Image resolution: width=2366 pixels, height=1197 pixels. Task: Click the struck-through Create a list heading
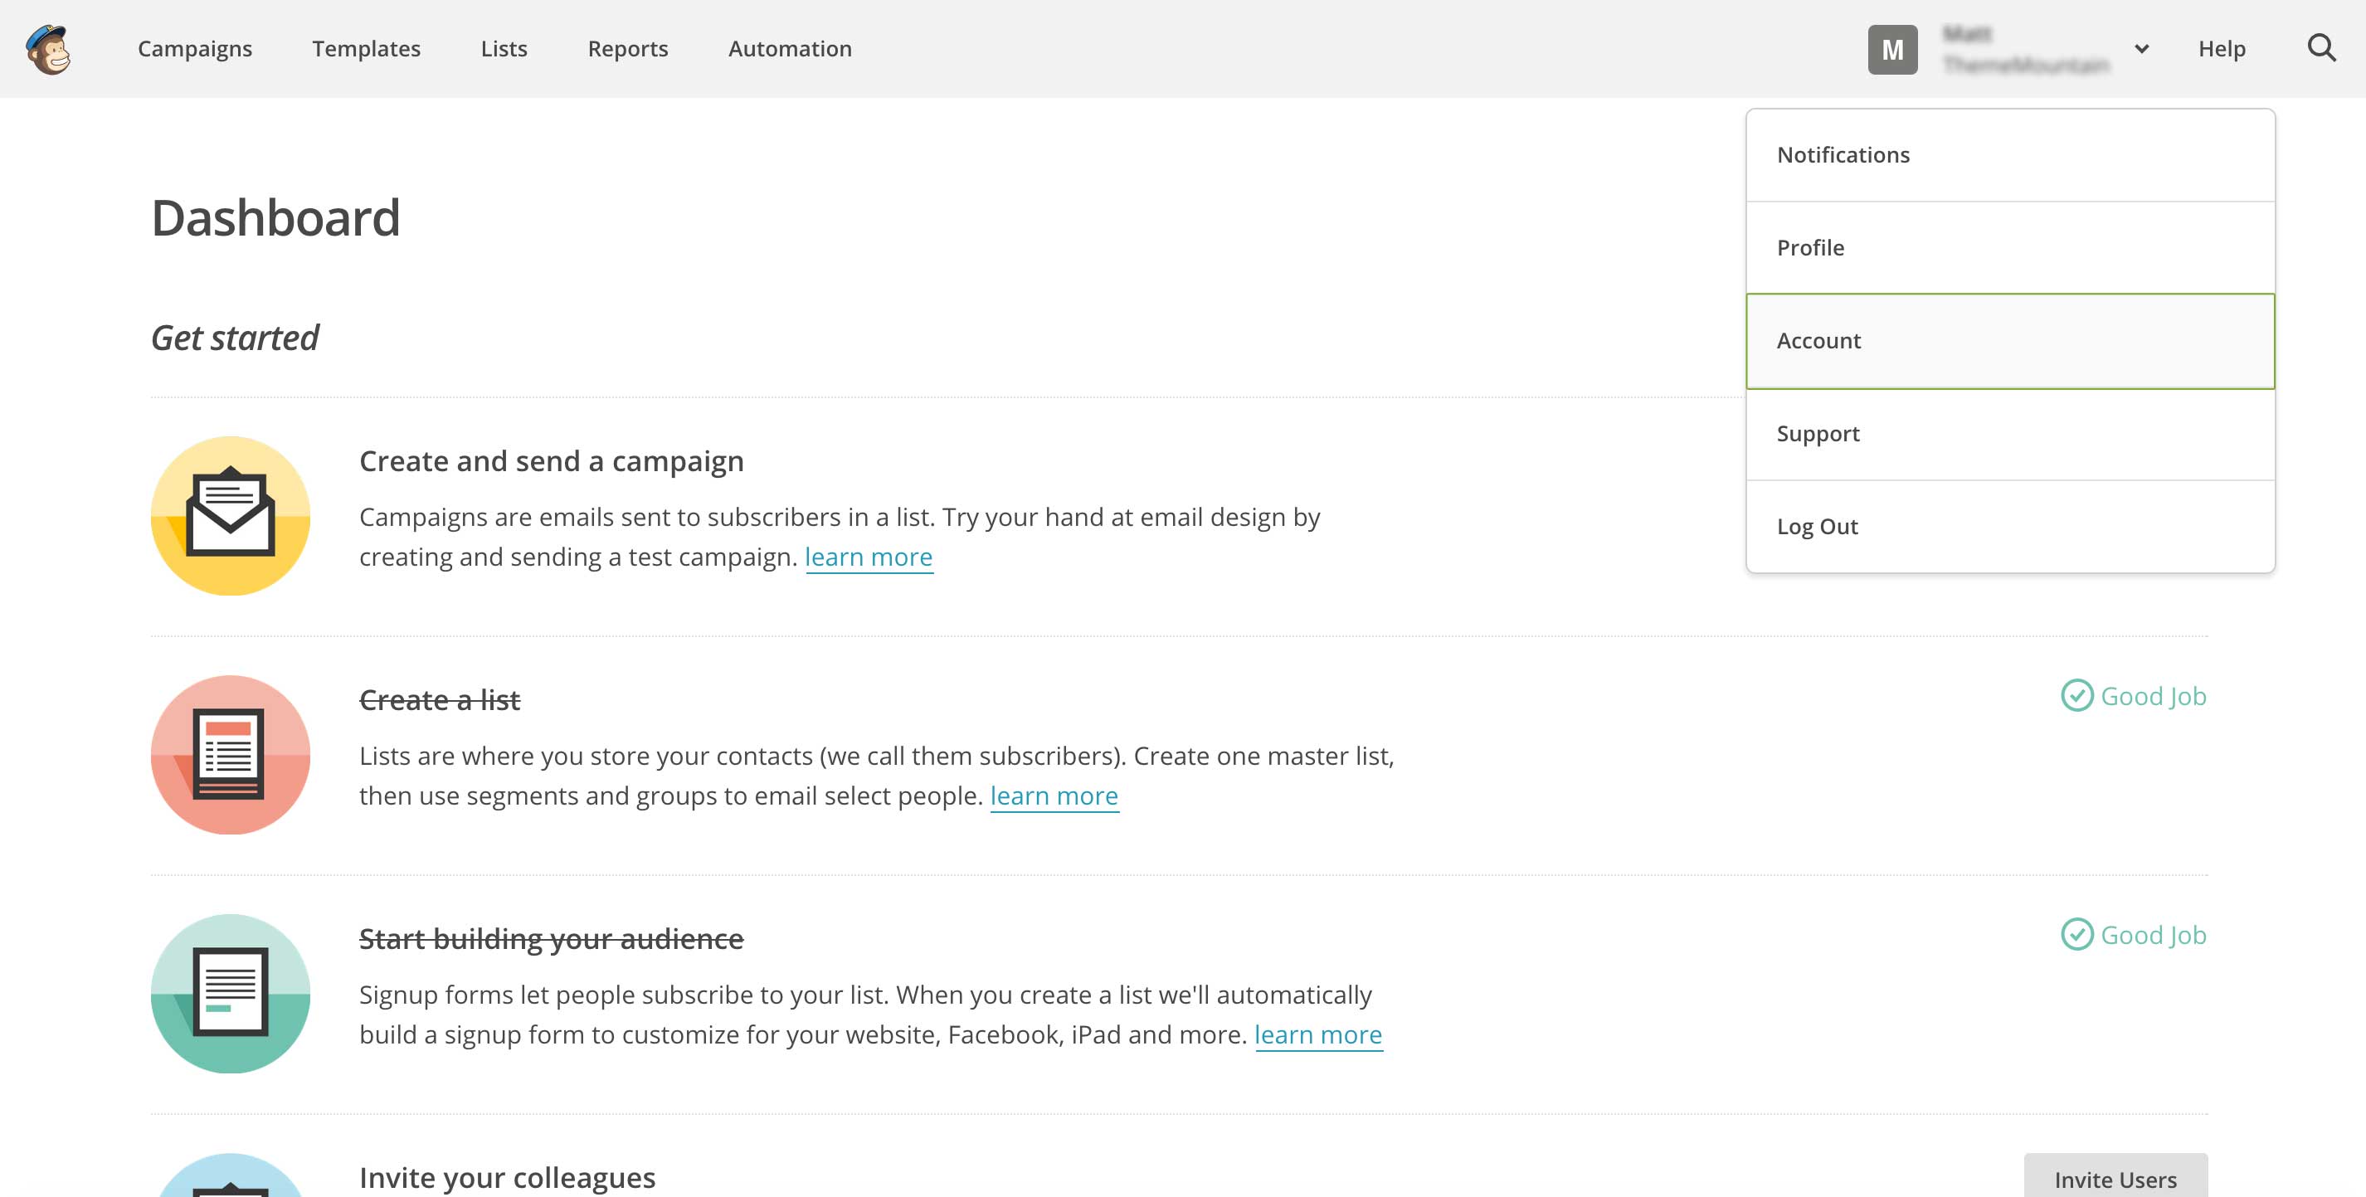pos(440,700)
